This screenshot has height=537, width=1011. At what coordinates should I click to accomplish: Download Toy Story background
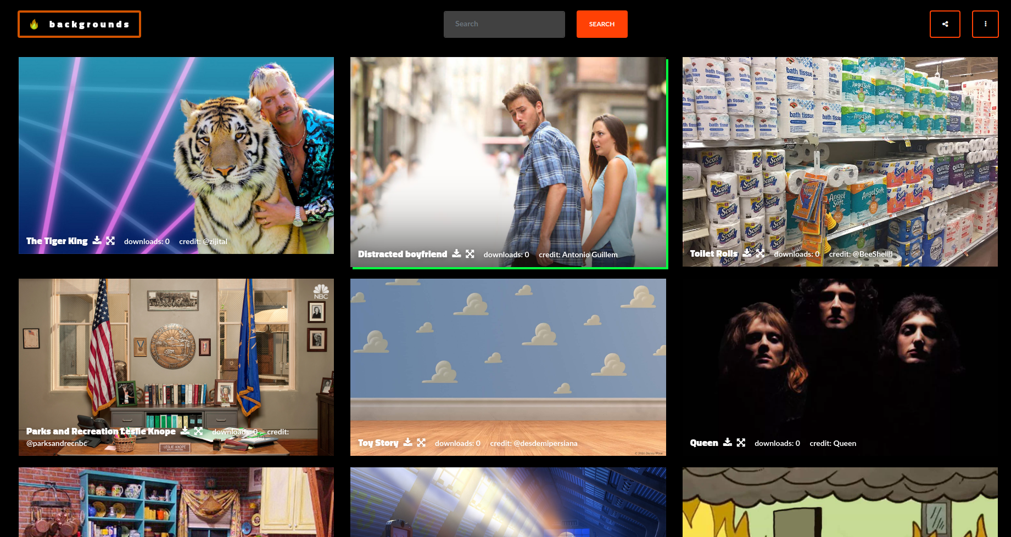pos(408,442)
